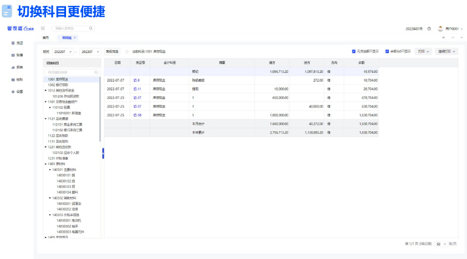Open the 凭证 voucher sidebar icon
467x259 pixels.
(x=13, y=43)
